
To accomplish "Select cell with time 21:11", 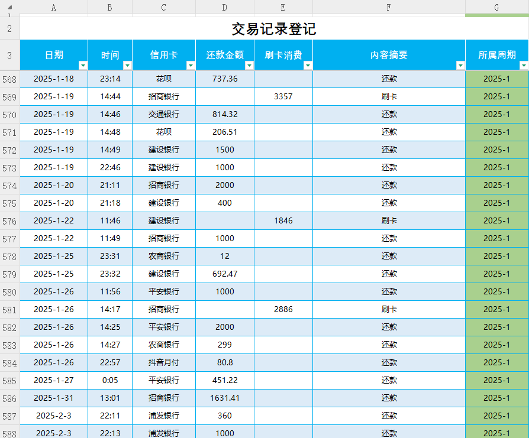I will tap(110, 186).
